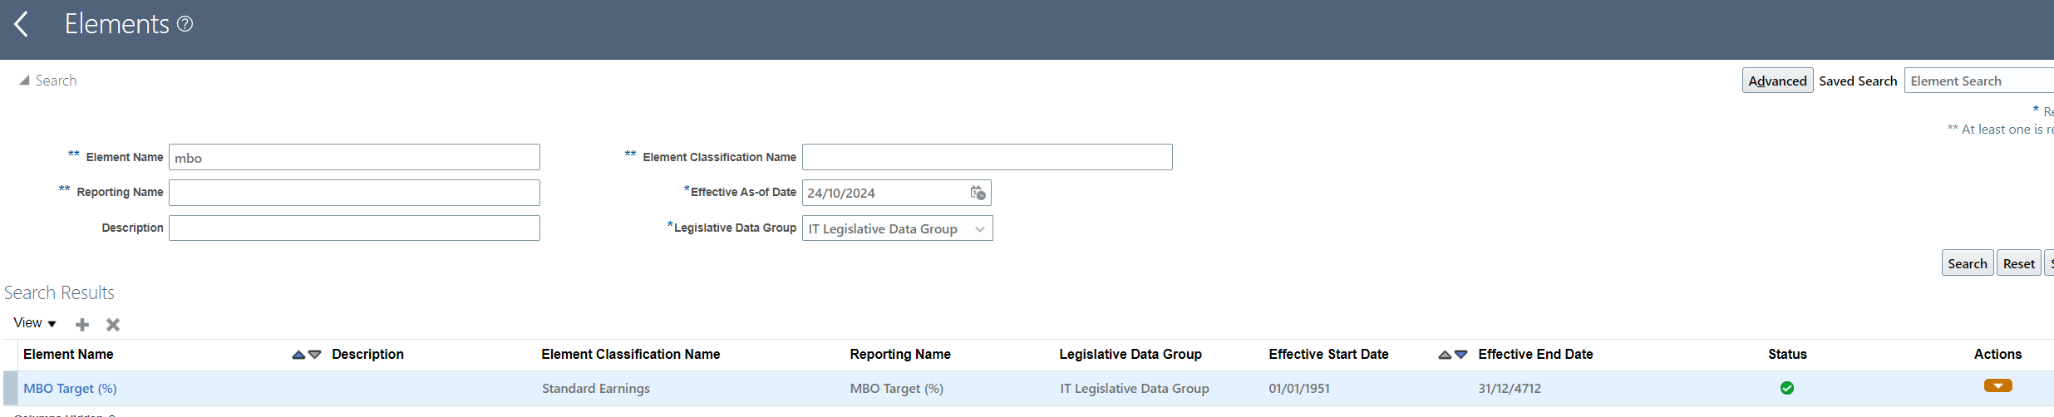Click the 31/12/4712 end date cell

coord(1510,388)
